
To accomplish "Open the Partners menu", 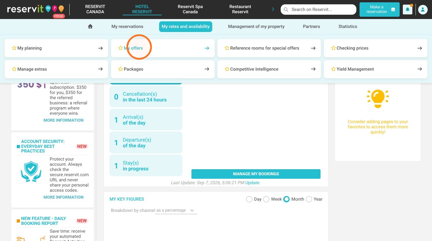I will tap(311, 27).
